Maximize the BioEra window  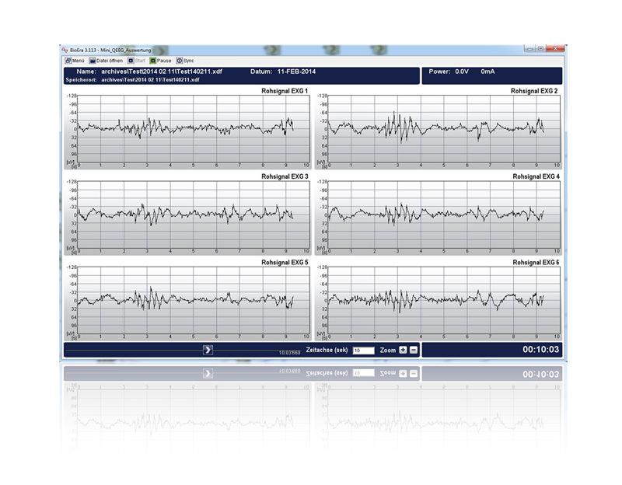tap(540, 48)
